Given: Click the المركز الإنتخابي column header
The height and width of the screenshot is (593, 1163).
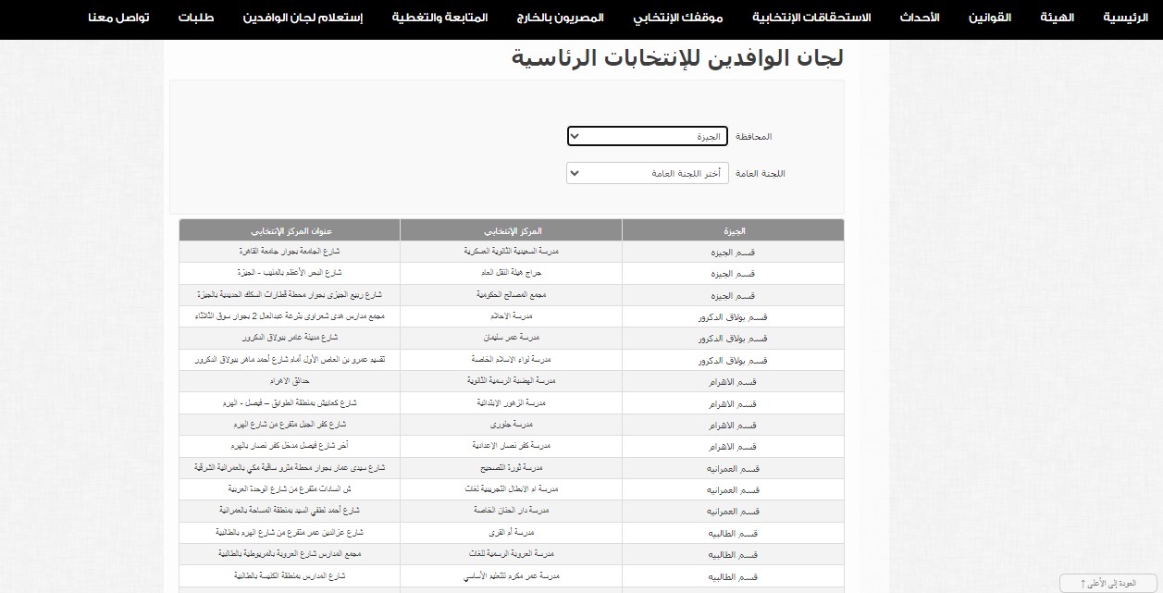Looking at the screenshot, I should click(x=512, y=230).
